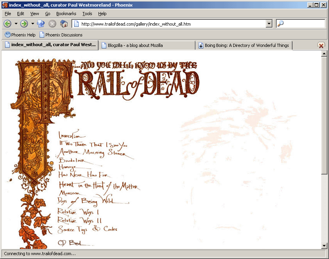Click the Relative Ways II link

pyautogui.click(x=79, y=220)
